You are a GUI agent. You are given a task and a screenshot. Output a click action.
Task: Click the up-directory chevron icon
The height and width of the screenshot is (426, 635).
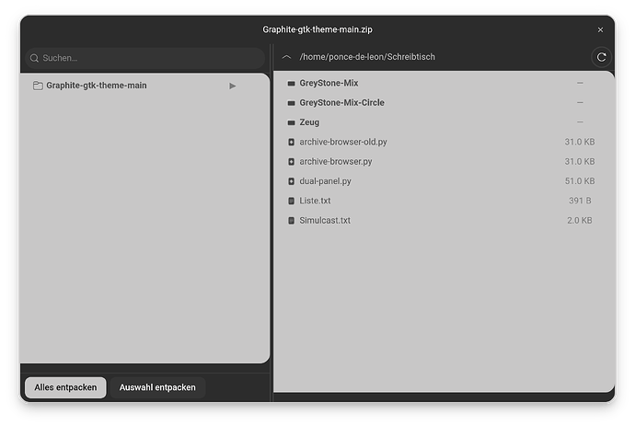287,57
